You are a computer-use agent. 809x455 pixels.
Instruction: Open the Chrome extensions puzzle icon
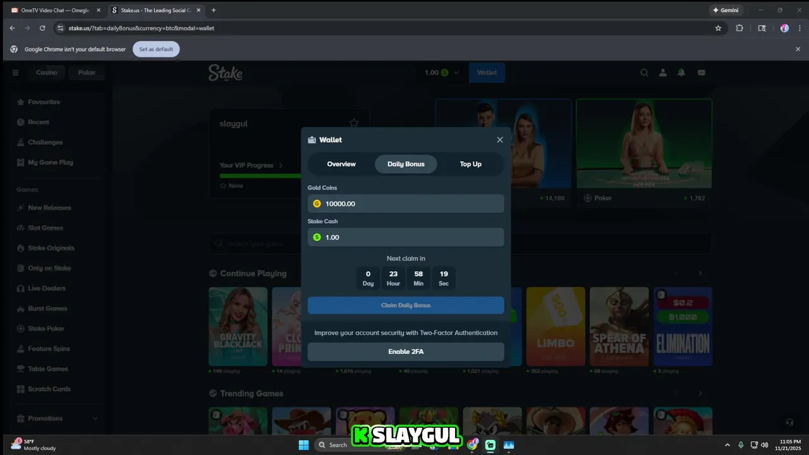tap(739, 28)
